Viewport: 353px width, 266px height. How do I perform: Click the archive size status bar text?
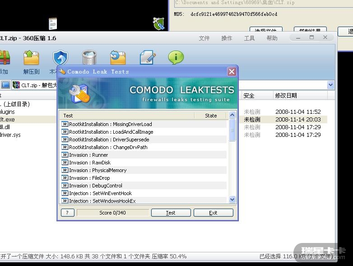[93, 257]
